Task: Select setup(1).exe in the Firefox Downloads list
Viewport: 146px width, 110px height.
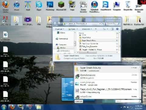Action: [107, 97]
